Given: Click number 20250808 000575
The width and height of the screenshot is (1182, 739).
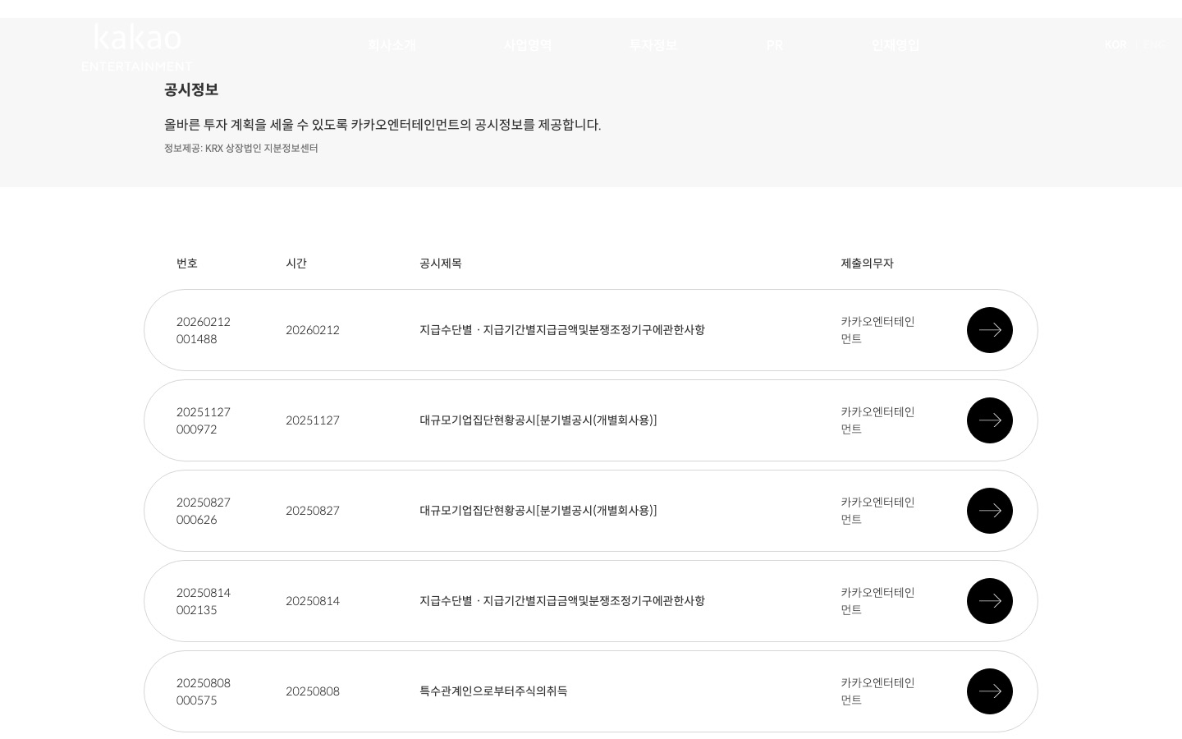Looking at the screenshot, I should pyautogui.click(x=204, y=691).
